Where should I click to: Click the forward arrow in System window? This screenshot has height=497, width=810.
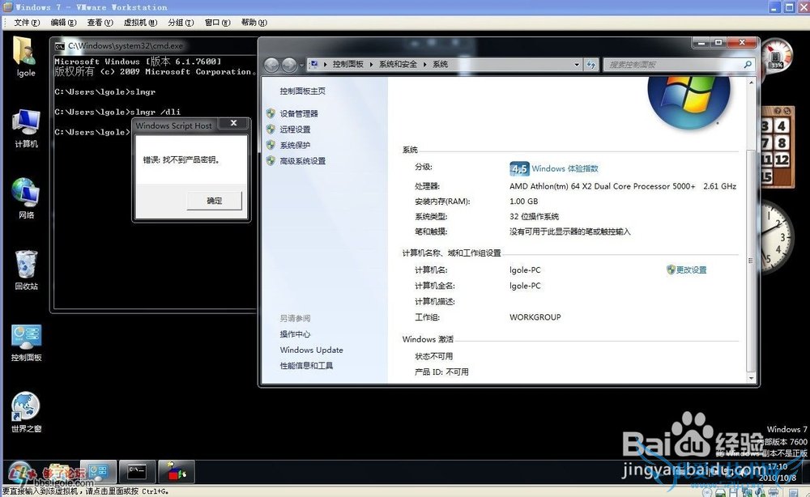pyautogui.click(x=289, y=65)
